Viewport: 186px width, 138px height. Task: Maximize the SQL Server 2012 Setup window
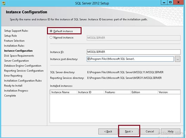(170, 2)
